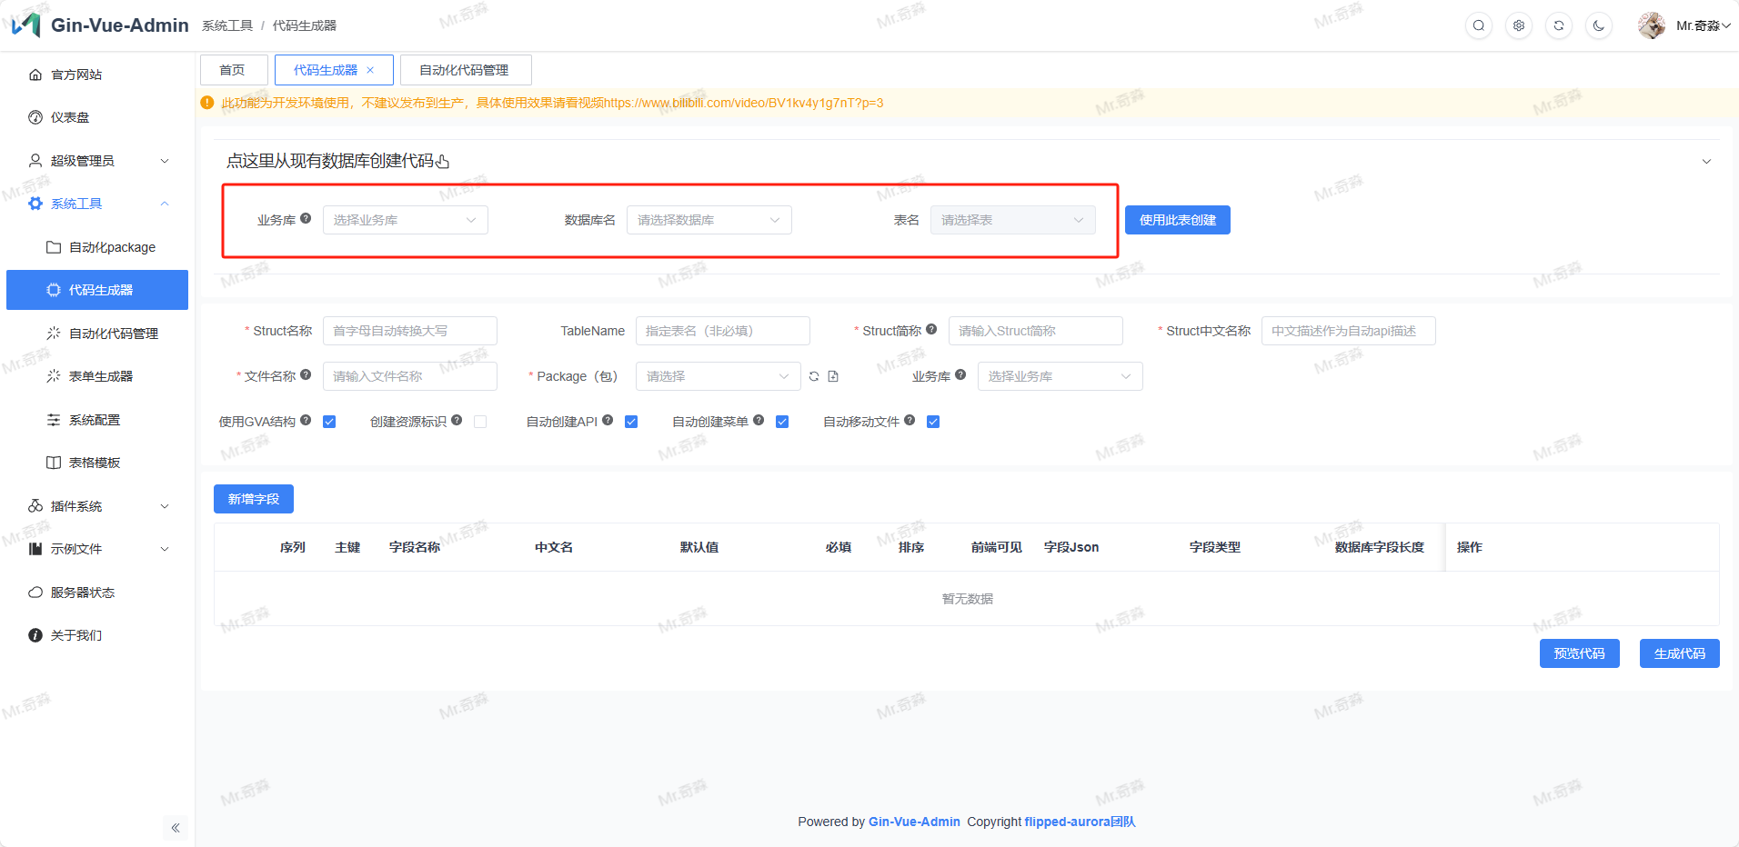Click the Struct名称 input field
The image size is (1739, 847).
point(409,331)
